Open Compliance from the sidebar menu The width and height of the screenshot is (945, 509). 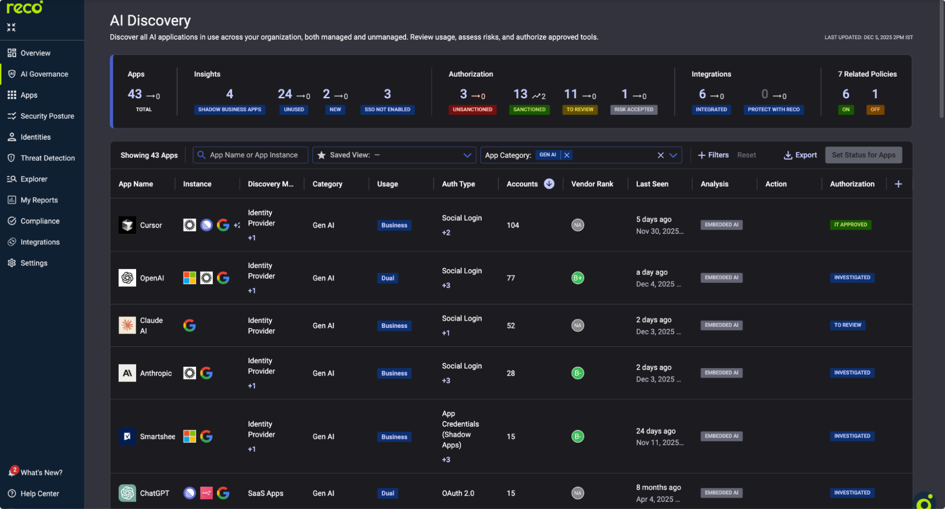point(40,221)
